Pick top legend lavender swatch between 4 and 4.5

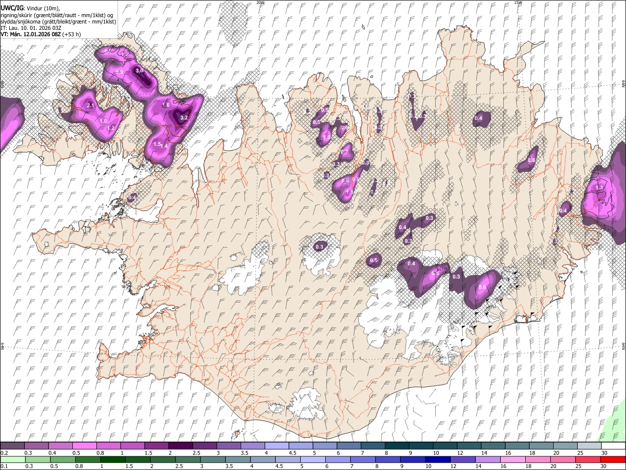[276, 446]
